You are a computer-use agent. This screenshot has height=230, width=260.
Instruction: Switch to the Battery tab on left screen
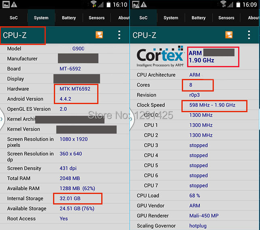(69, 18)
